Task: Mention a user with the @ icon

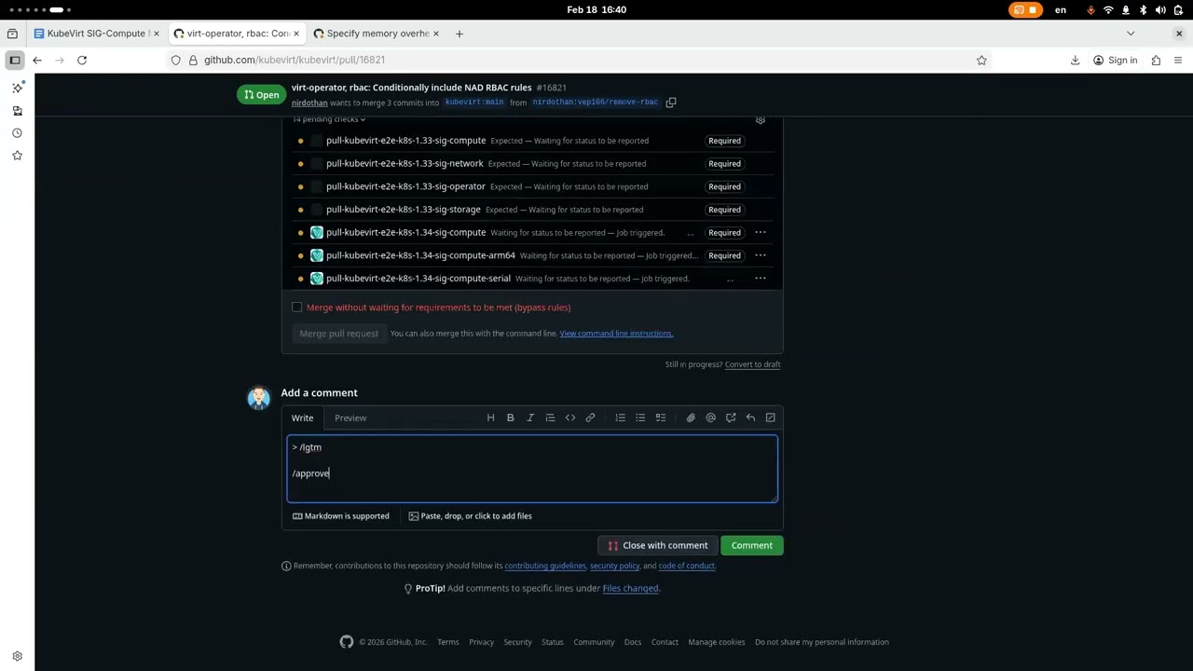Action: tap(710, 418)
